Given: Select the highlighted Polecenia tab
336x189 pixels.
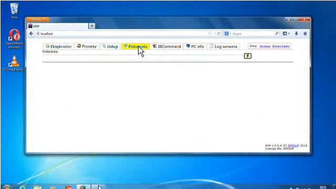Looking at the screenshot, I should pos(135,46).
